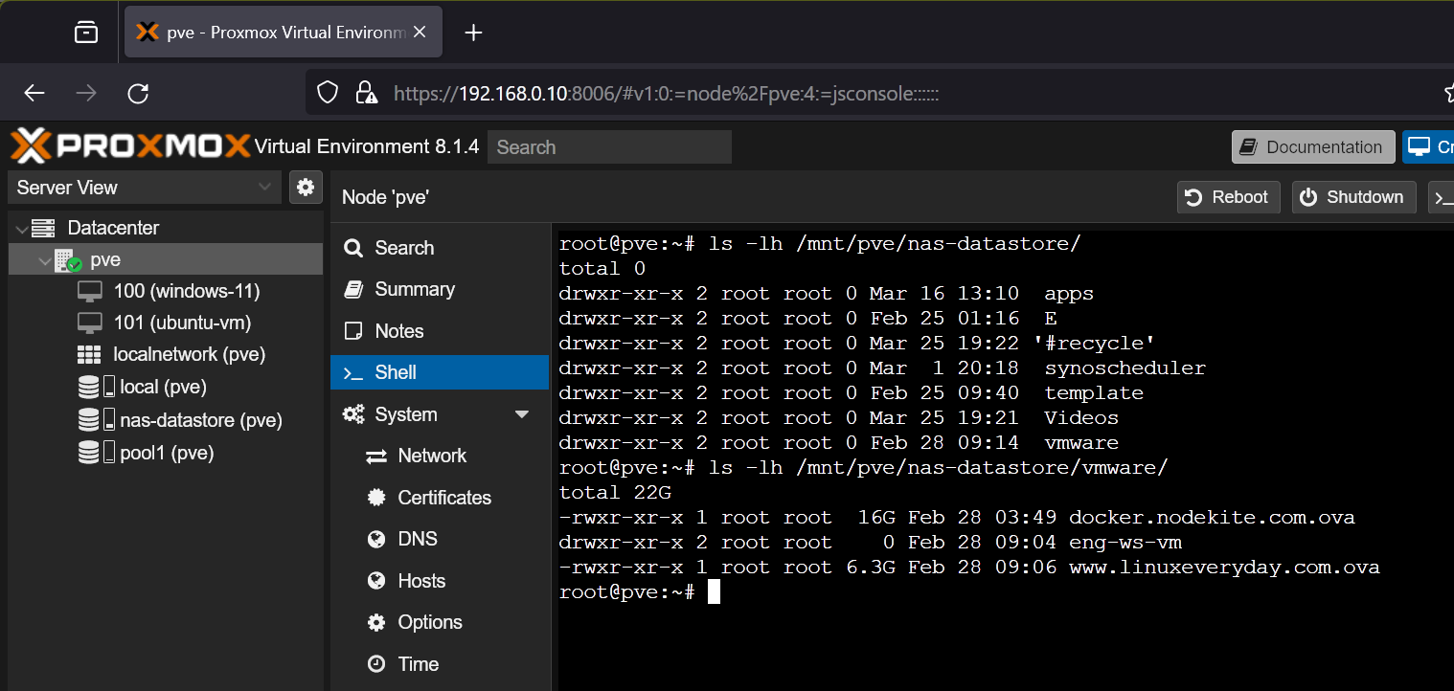Click the Time clock icon
The width and height of the screenshot is (1454, 691).
[376, 664]
